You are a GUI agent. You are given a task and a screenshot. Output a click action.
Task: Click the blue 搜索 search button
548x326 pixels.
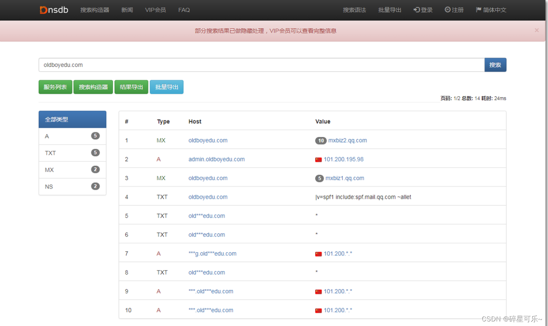pyautogui.click(x=495, y=65)
